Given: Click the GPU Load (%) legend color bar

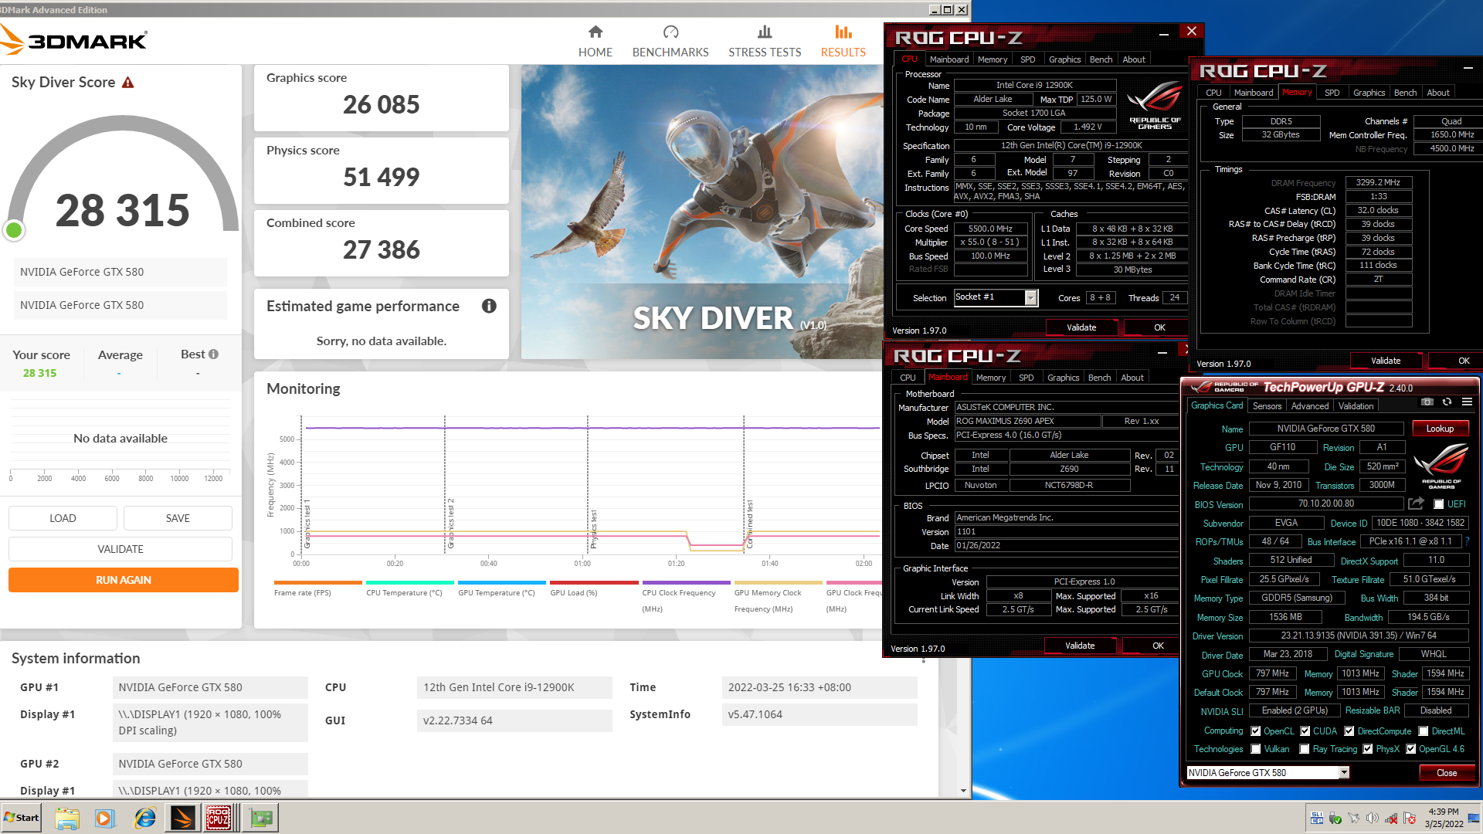Looking at the screenshot, I should 594,583.
